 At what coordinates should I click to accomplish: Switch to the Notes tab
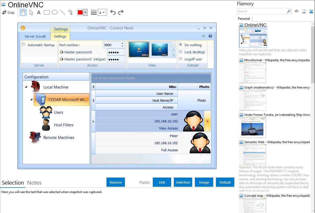(34, 183)
